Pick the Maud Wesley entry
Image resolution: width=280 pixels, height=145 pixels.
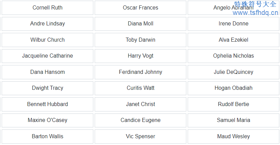[233, 137]
